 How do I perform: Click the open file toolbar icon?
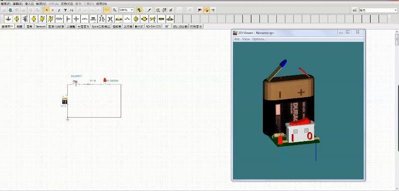4,10
